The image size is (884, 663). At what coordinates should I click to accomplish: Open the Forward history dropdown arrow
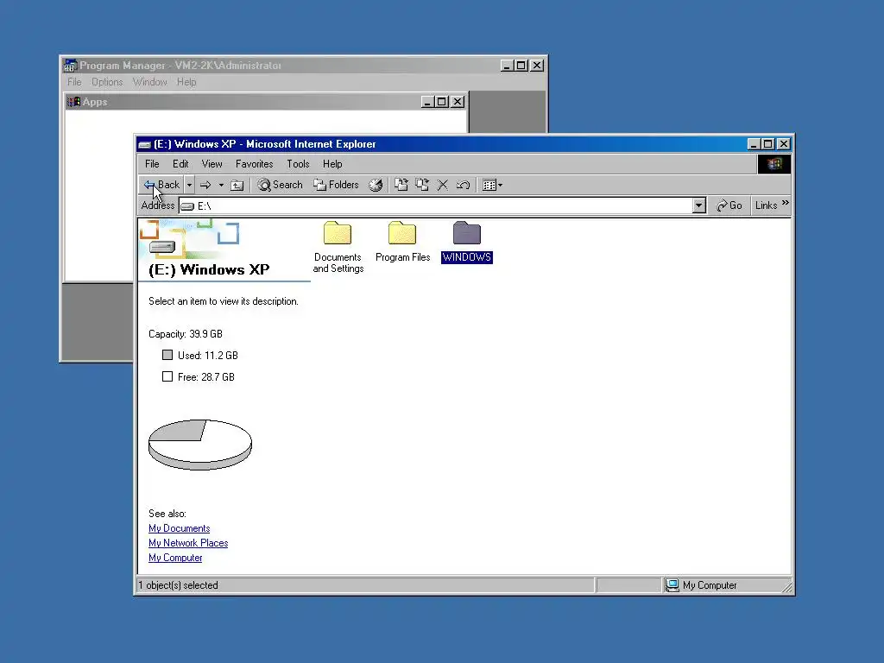coord(221,185)
